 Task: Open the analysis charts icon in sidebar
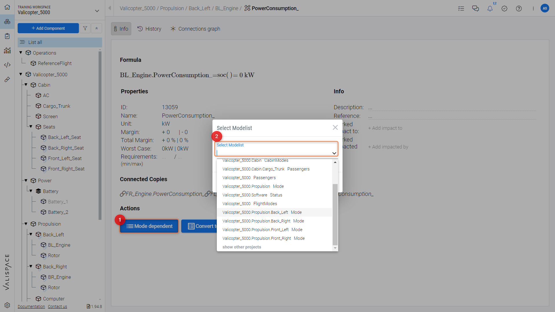(x=7, y=51)
